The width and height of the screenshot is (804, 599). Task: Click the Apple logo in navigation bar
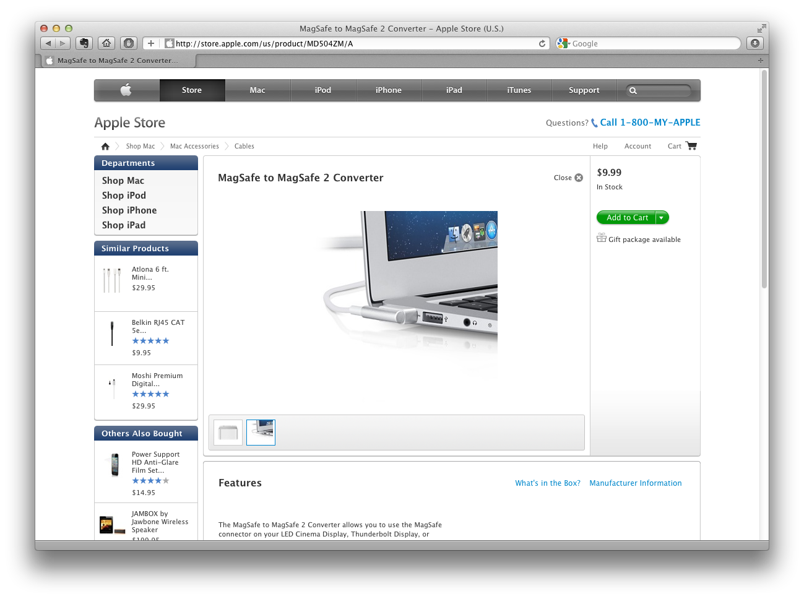[x=126, y=90]
